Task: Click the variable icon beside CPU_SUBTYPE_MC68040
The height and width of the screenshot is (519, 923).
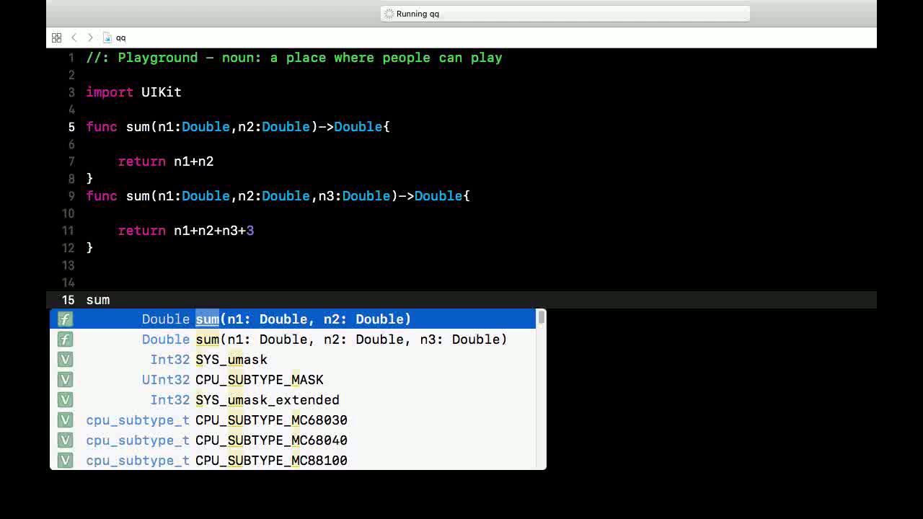Action: click(65, 440)
